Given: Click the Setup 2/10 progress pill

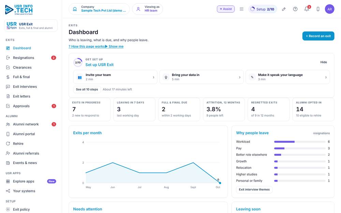Looking at the screenshot, I should [263, 9].
